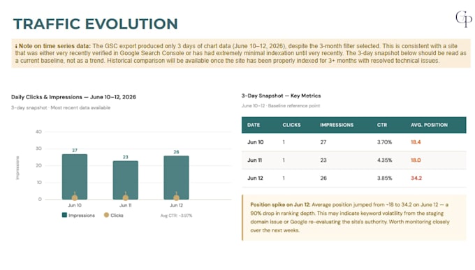
Task: Click the clicks dot on Jun 11 bar
Action: point(126,197)
